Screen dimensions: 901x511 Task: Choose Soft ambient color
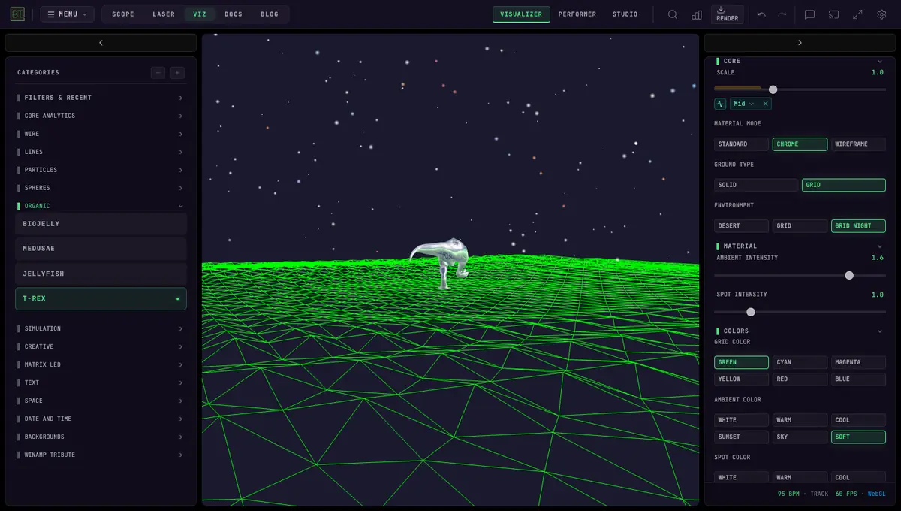858,437
